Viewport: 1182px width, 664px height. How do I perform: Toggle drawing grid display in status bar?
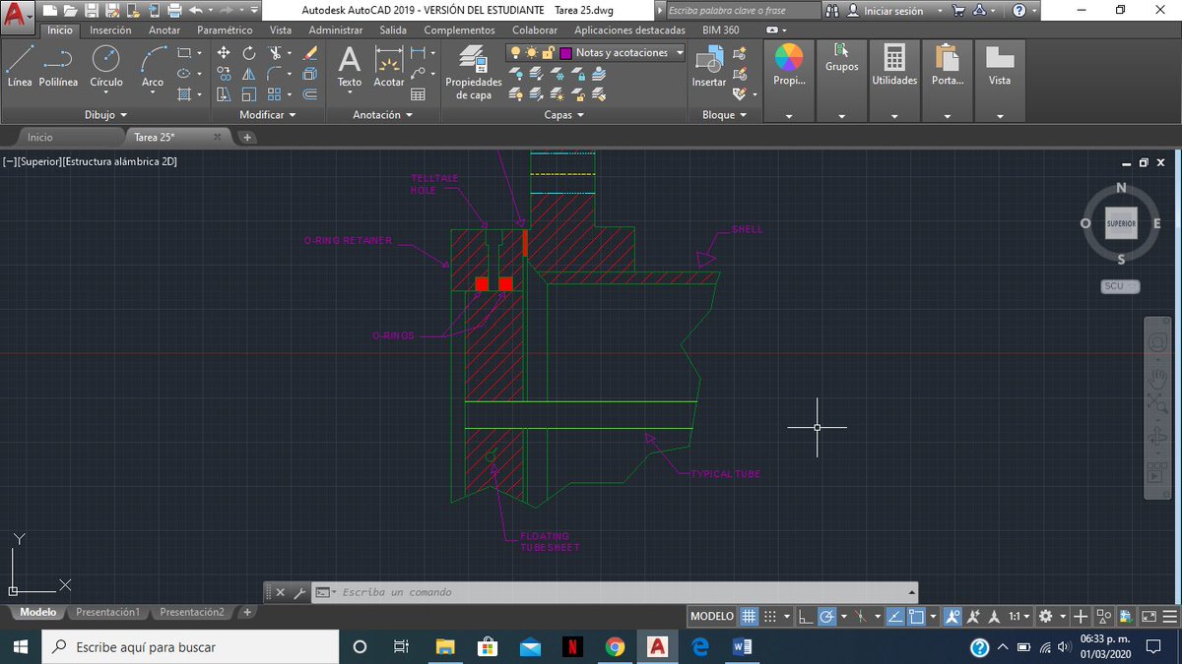tap(749, 617)
